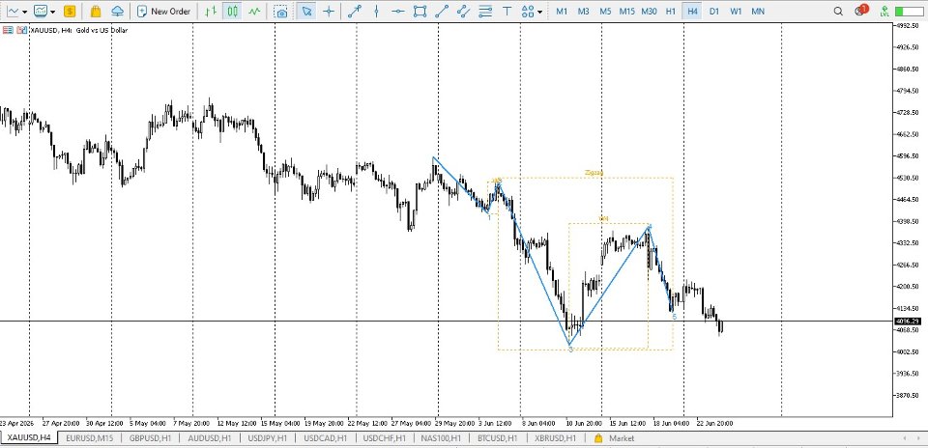The width and height of the screenshot is (928, 448).
Task: Switch timeframe to MN
Action: click(x=758, y=12)
